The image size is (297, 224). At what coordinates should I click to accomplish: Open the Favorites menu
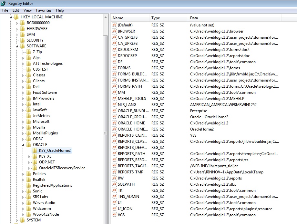click(44, 10)
